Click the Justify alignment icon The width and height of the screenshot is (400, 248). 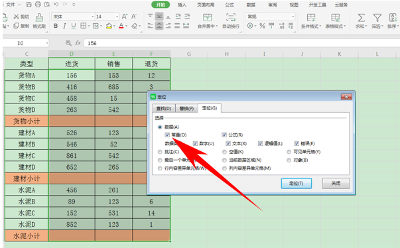[177, 26]
